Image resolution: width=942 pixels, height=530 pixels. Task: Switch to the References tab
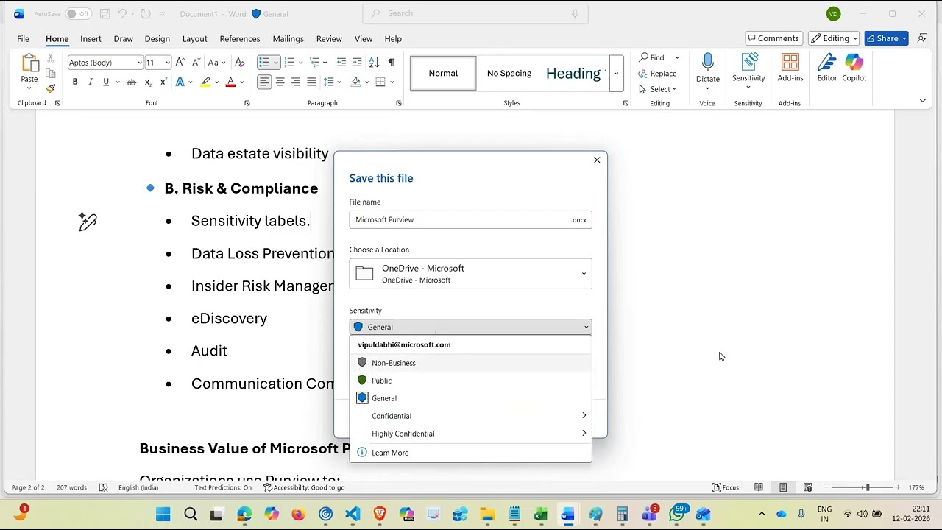coord(240,38)
